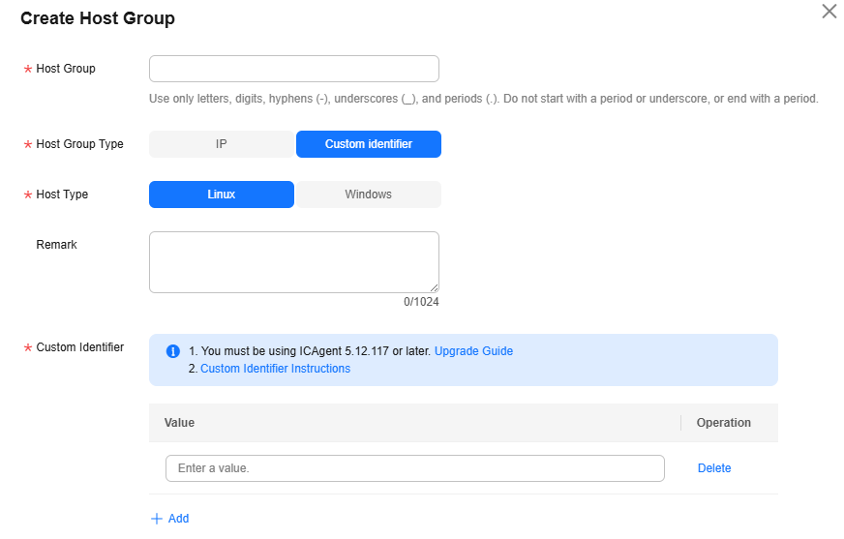This screenshot has height=539, width=844.
Task: Click the Value column header
Action: pos(179,423)
